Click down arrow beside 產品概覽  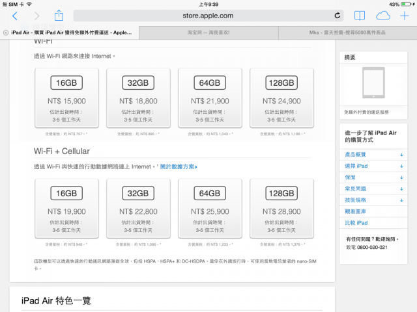point(401,155)
